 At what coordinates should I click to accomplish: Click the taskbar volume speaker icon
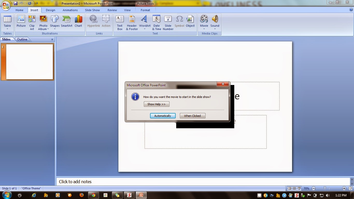click(x=328, y=195)
